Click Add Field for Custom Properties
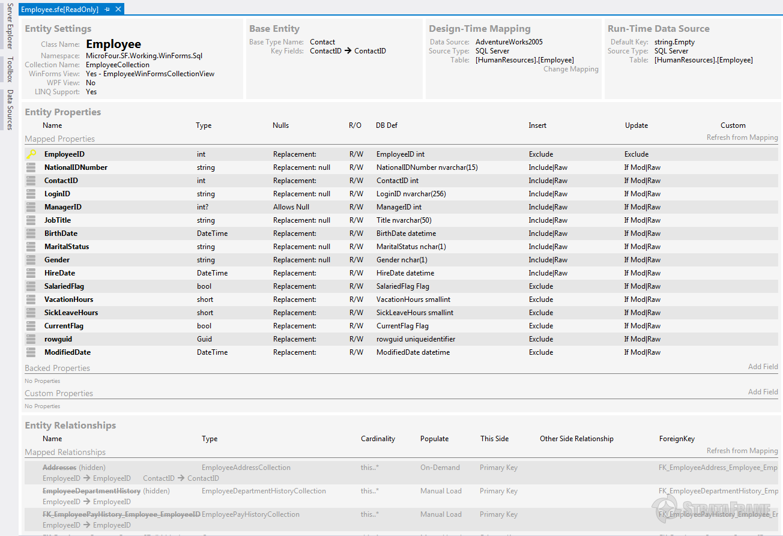Image resolution: width=783 pixels, height=536 pixels. (x=763, y=392)
